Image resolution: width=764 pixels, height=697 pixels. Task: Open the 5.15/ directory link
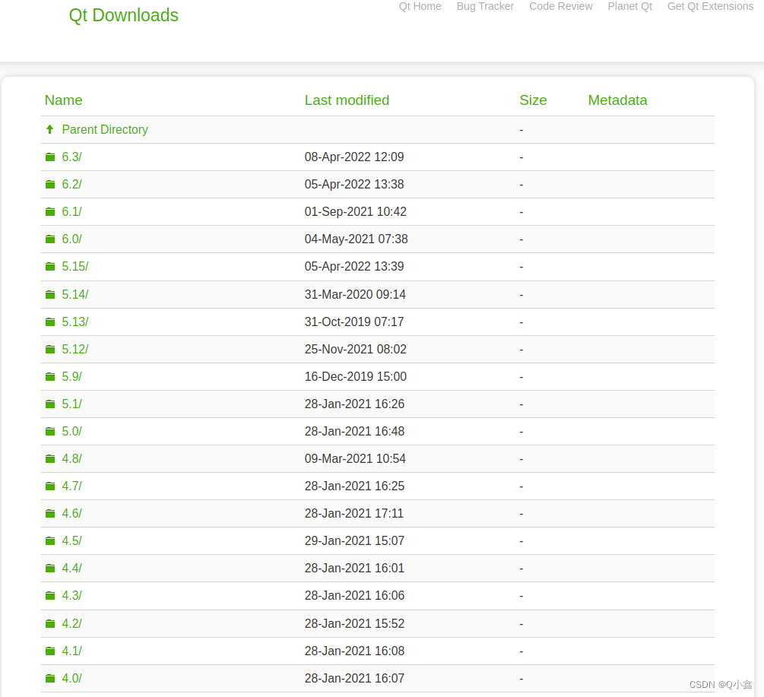(75, 267)
